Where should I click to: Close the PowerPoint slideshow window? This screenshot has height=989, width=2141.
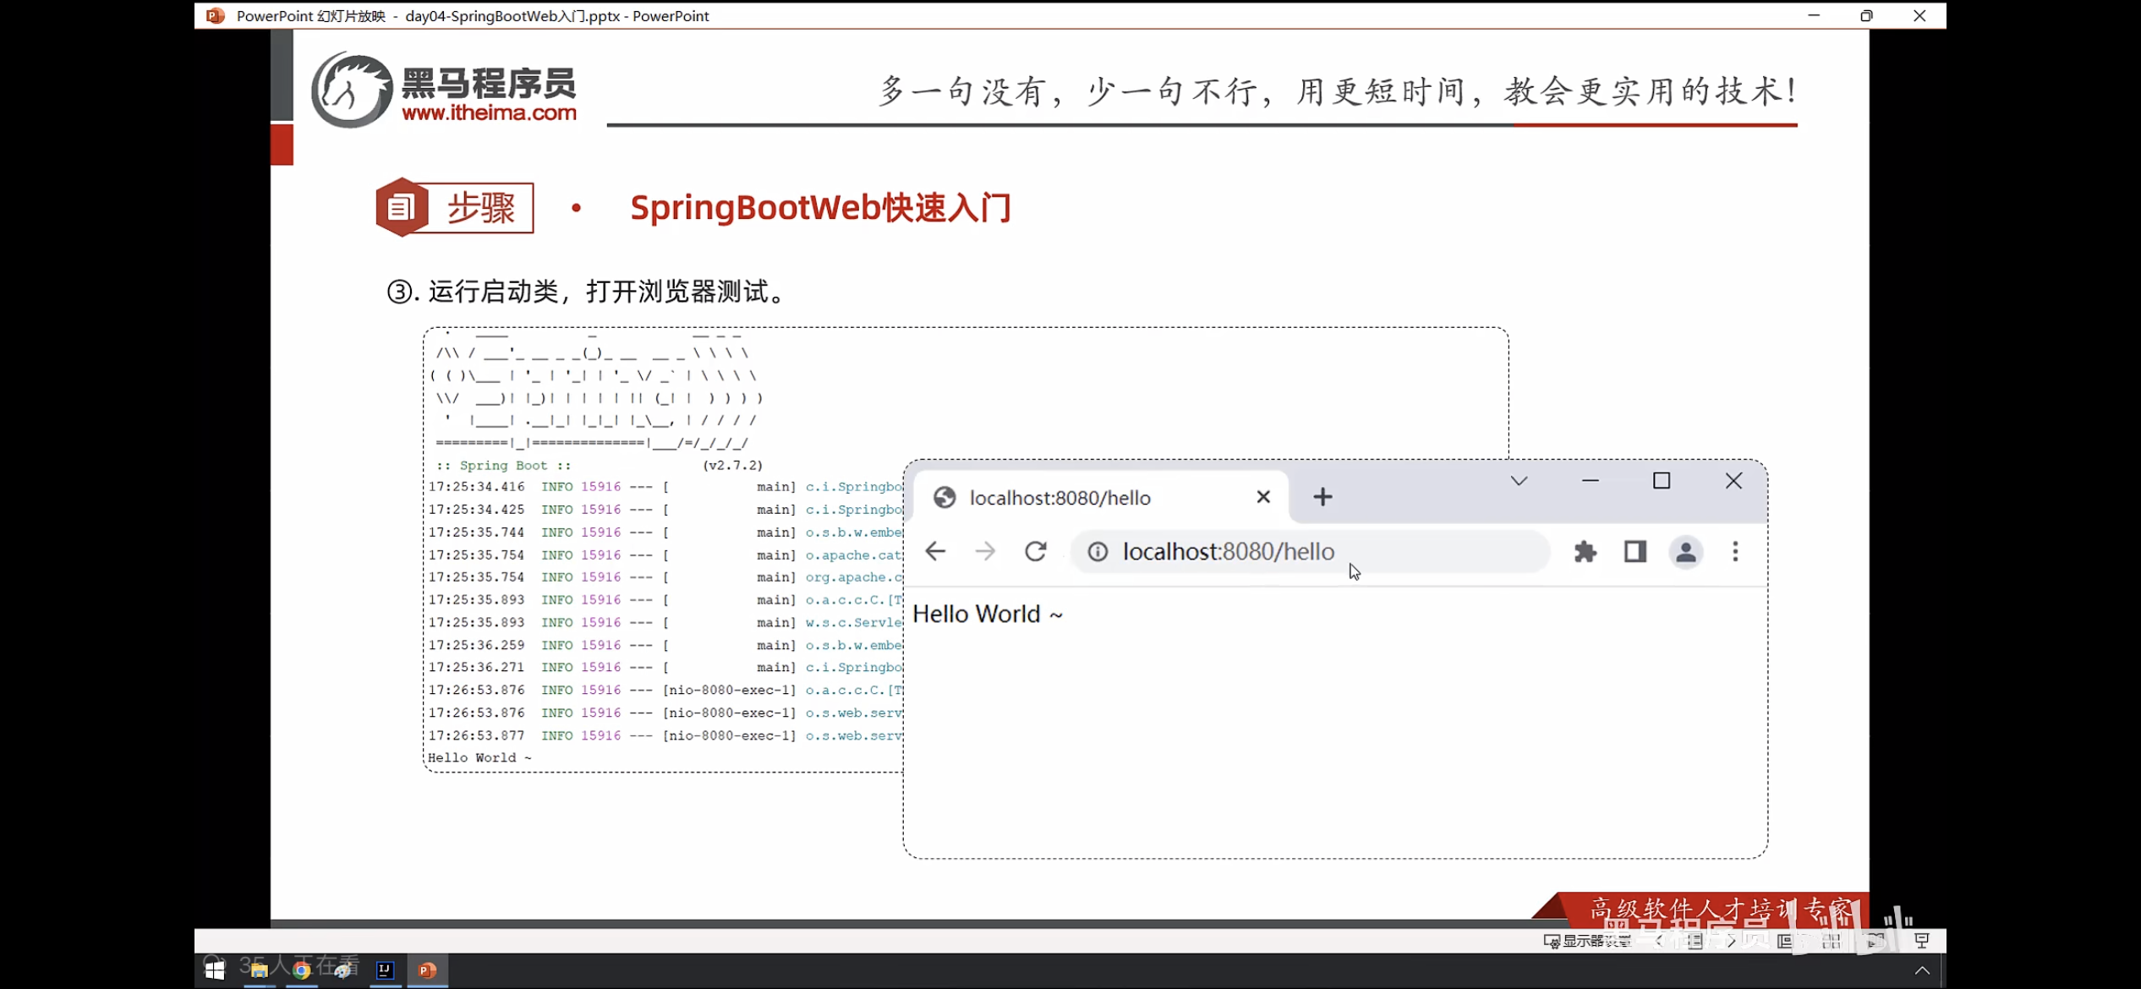click(x=1919, y=15)
